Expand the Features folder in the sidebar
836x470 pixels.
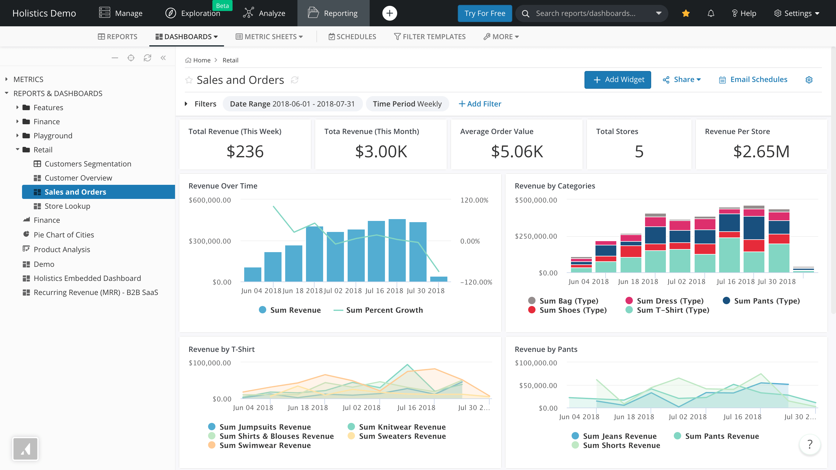point(17,107)
